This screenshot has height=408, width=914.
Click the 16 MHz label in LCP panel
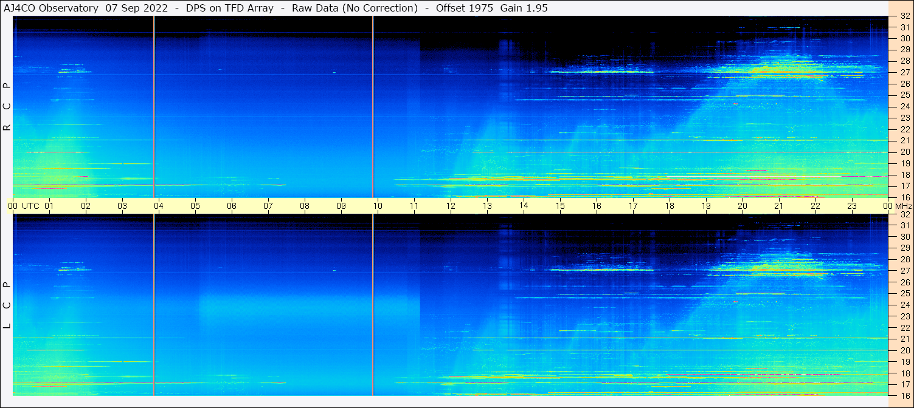(x=904, y=395)
